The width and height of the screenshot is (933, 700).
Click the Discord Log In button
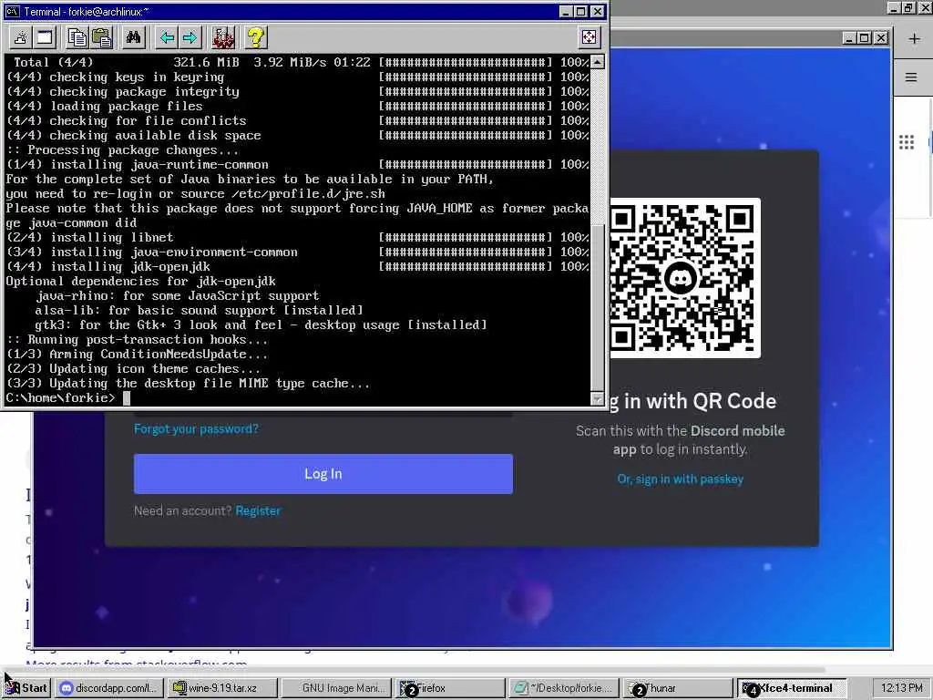click(323, 474)
